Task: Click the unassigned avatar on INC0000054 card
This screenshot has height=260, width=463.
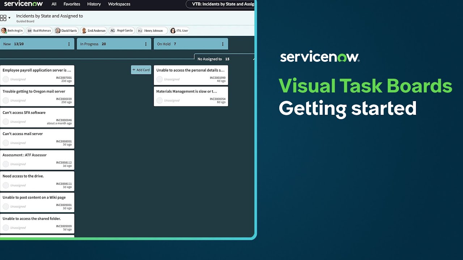Action: point(159,100)
